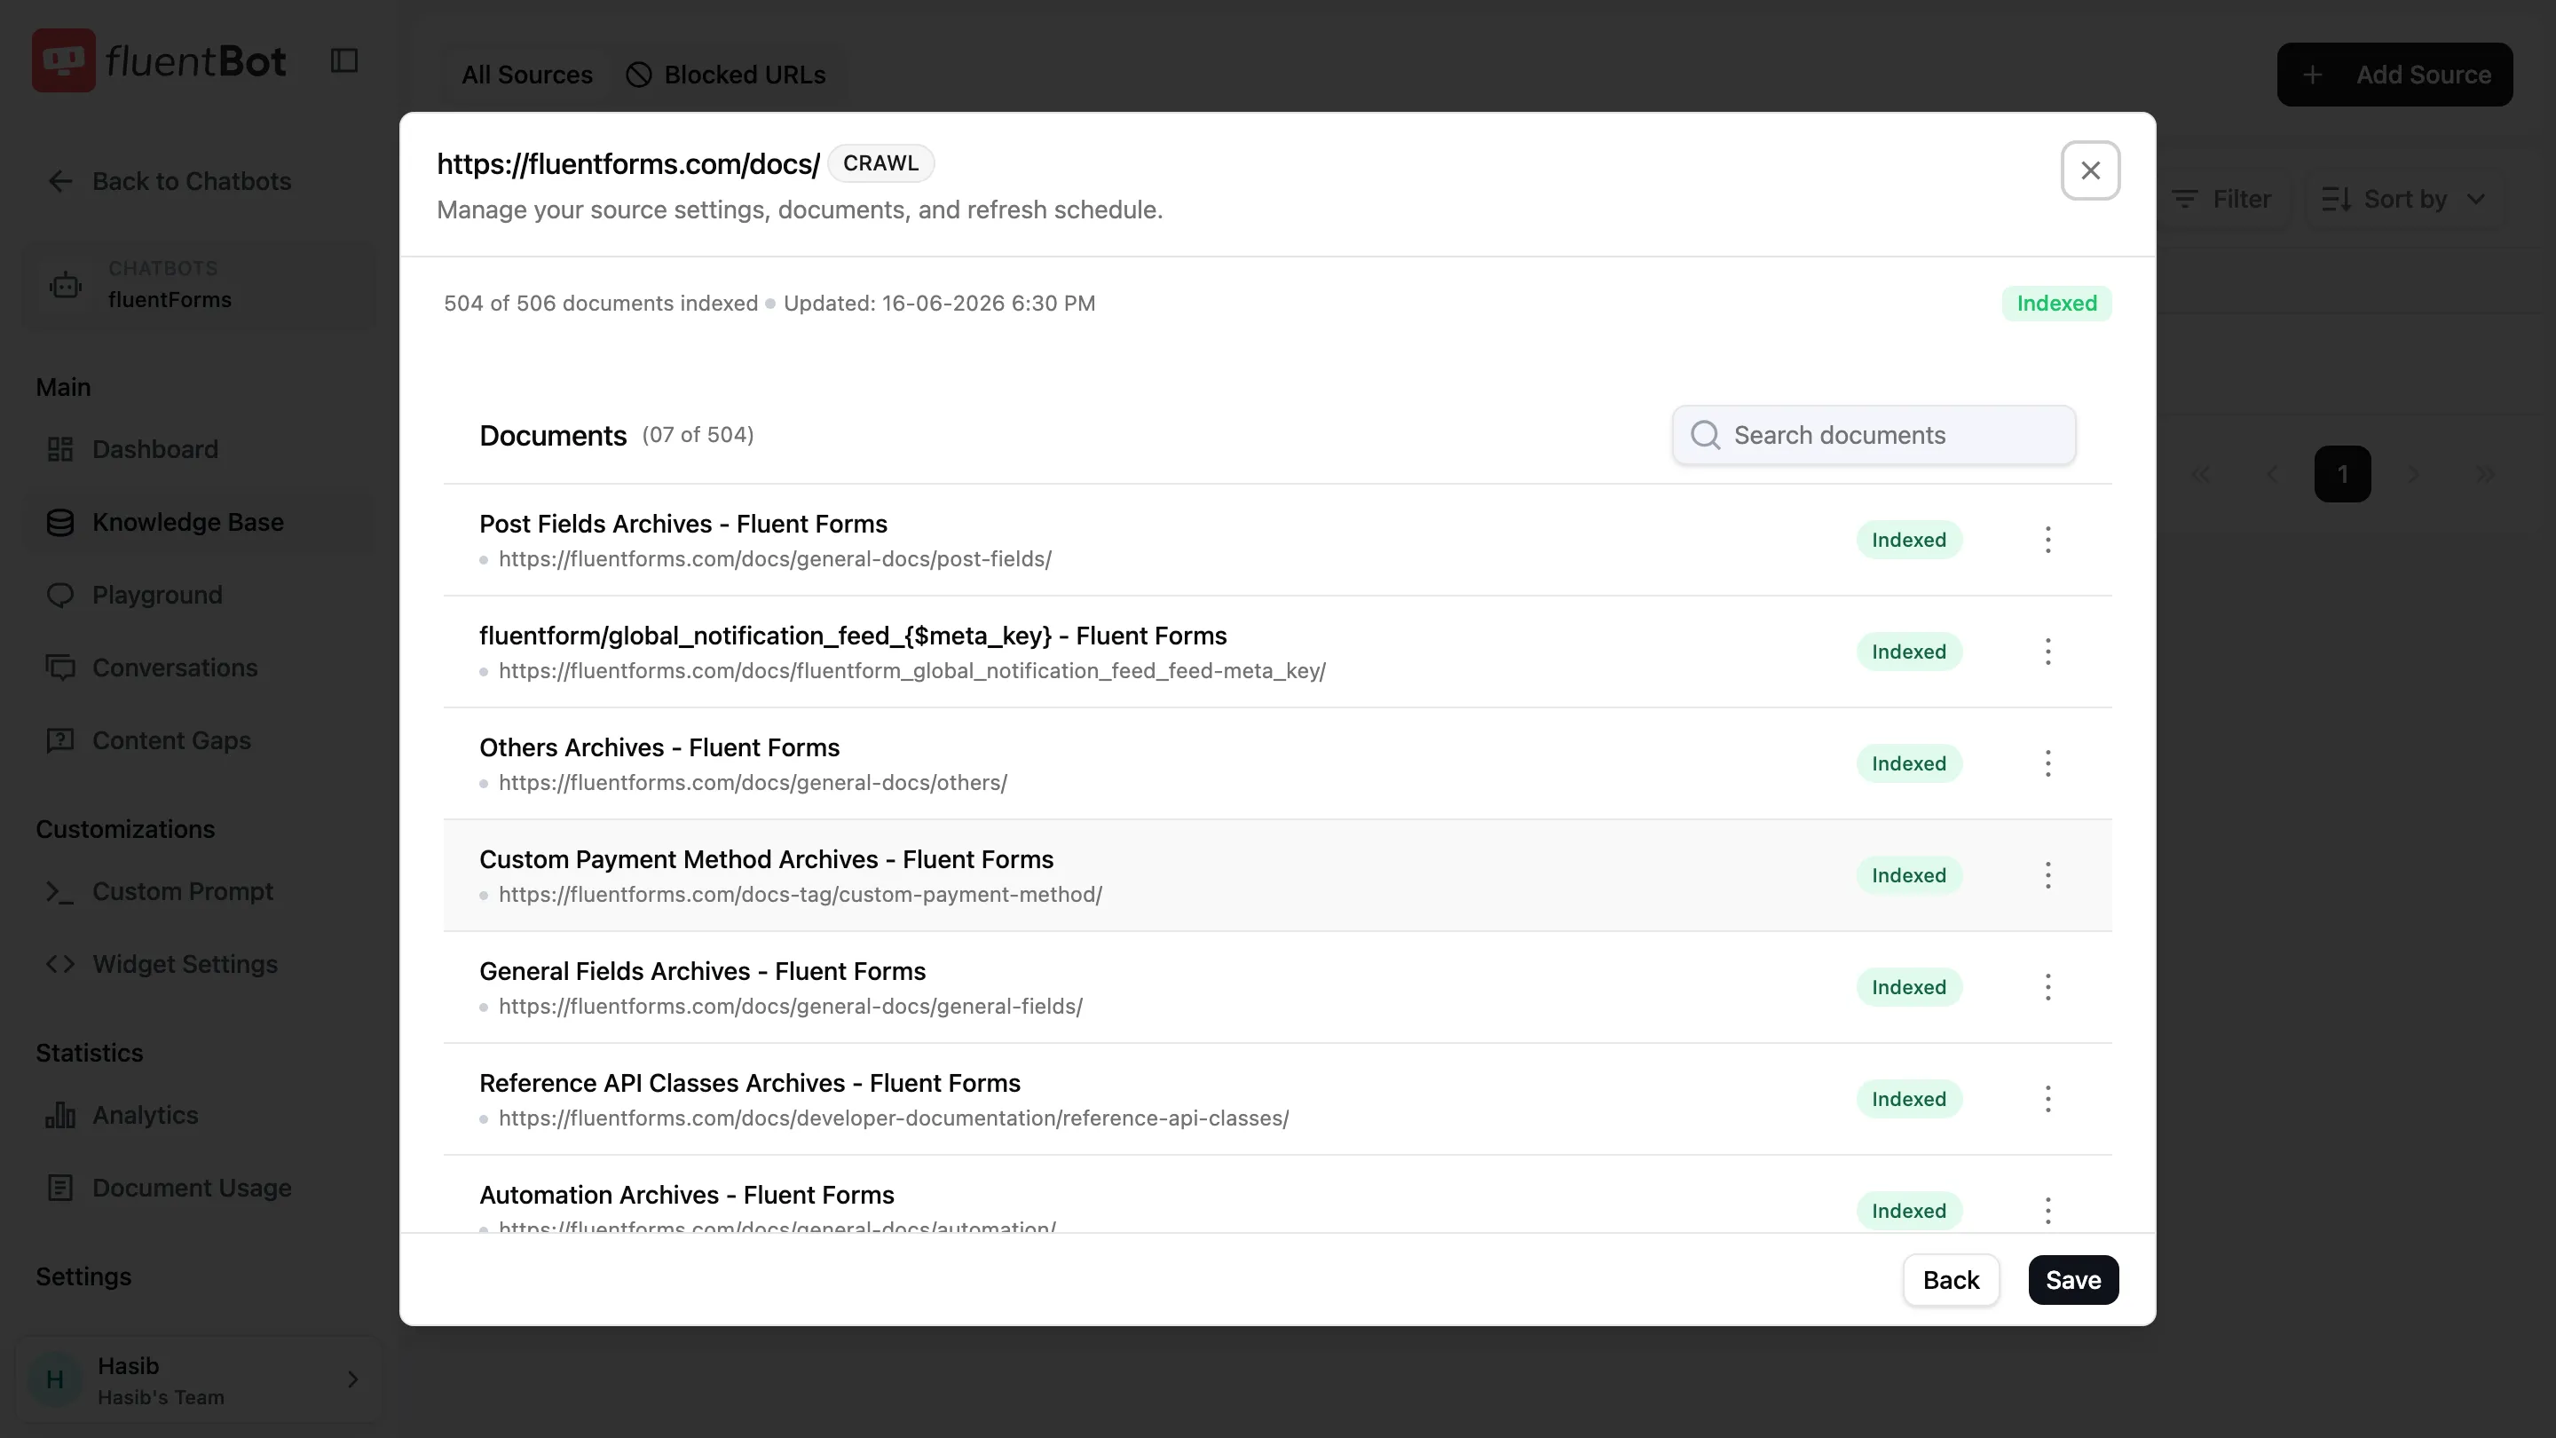Open Content Gaps from sidebar
Screen dimensions: 2556x1438
pyautogui.click(x=171, y=740)
